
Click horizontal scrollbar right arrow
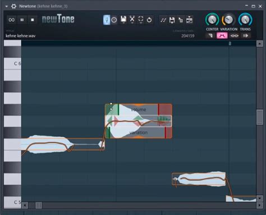tap(259, 205)
